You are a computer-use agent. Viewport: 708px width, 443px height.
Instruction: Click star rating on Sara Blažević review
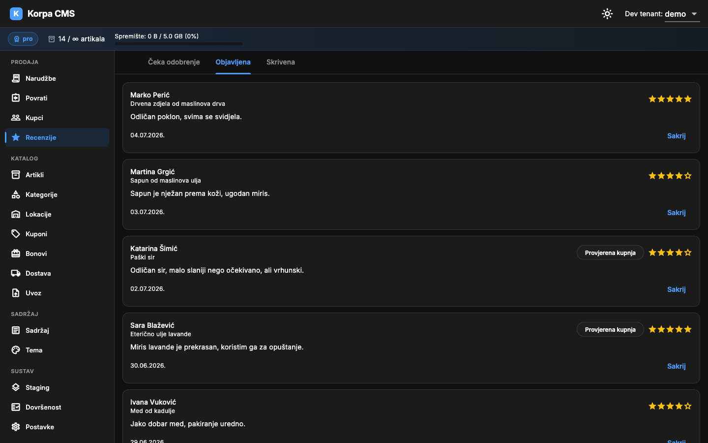coord(670,329)
